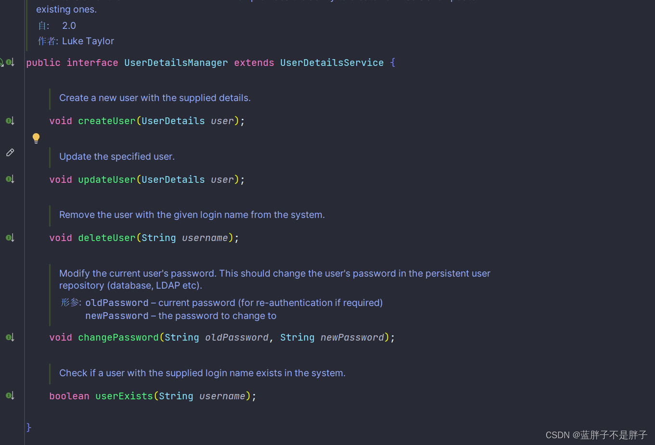Click the userExists method name
The width and height of the screenshot is (655, 445).
click(x=124, y=396)
